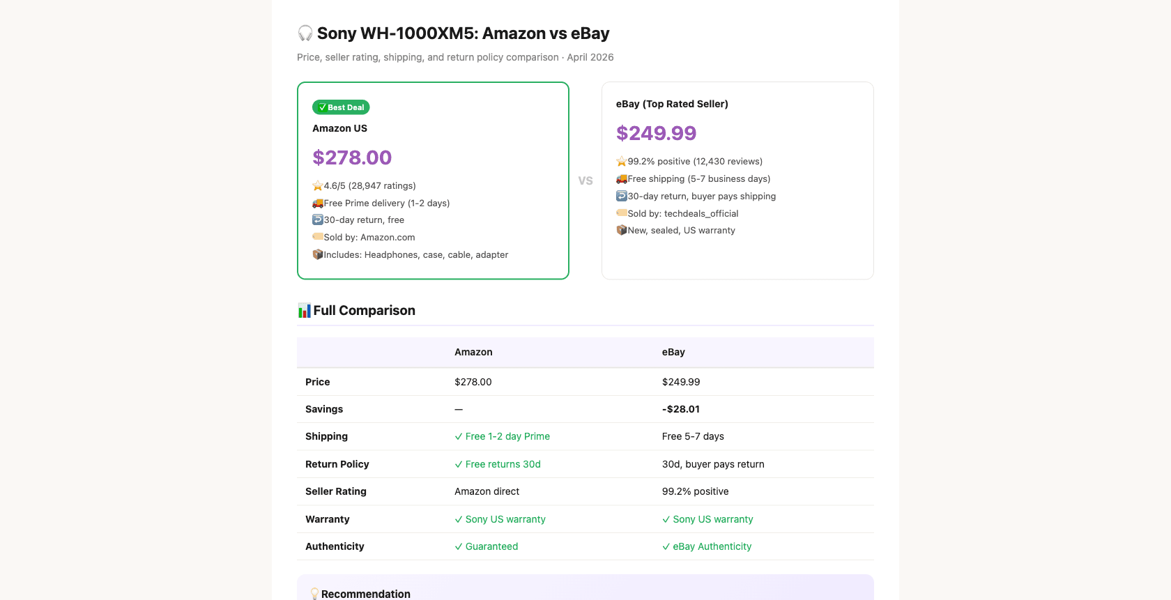Click the Amazon US price $278.00
Image resolution: width=1171 pixels, height=600 pixels.
(x=352, y=157)
